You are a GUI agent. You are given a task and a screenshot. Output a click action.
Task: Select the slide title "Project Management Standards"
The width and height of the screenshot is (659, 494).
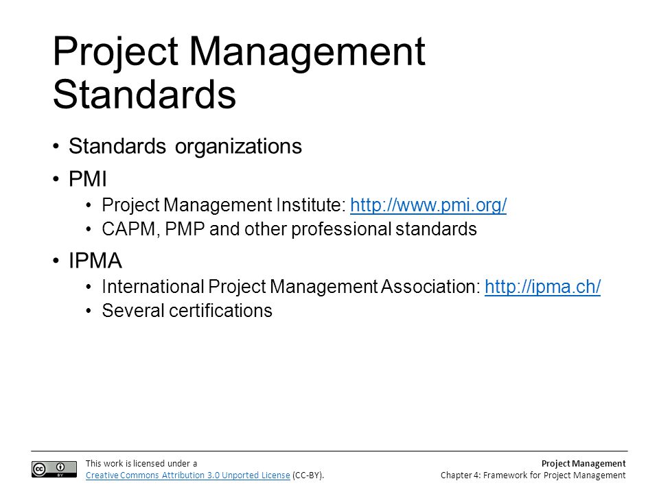[239, 72]
